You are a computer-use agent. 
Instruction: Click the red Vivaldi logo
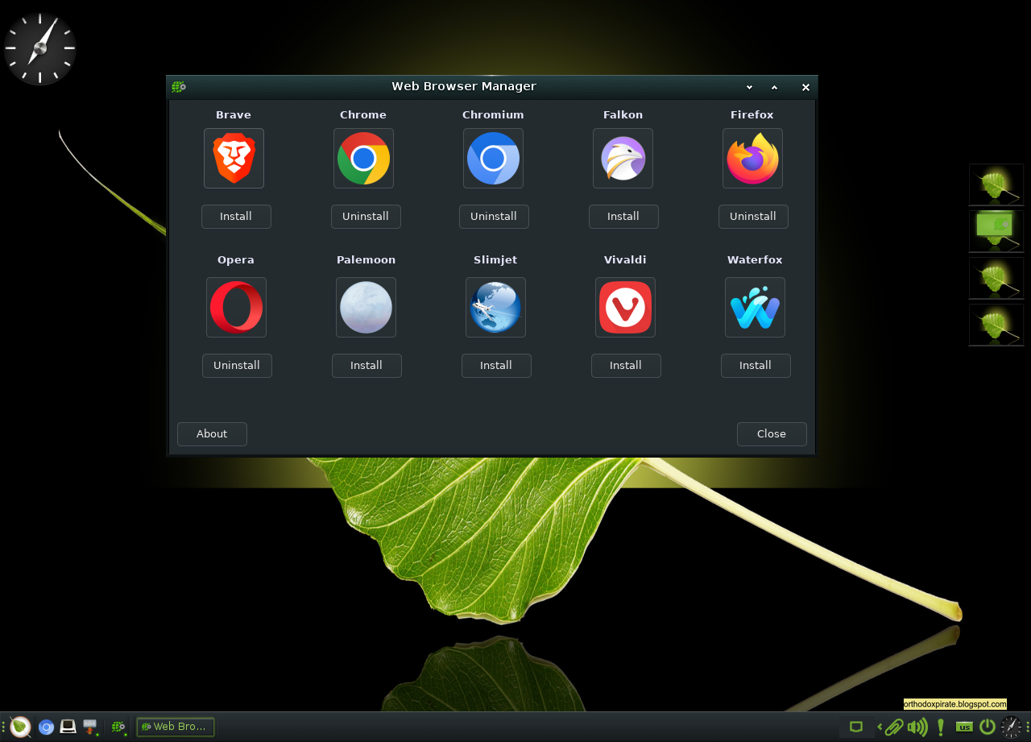pos(625,307)
